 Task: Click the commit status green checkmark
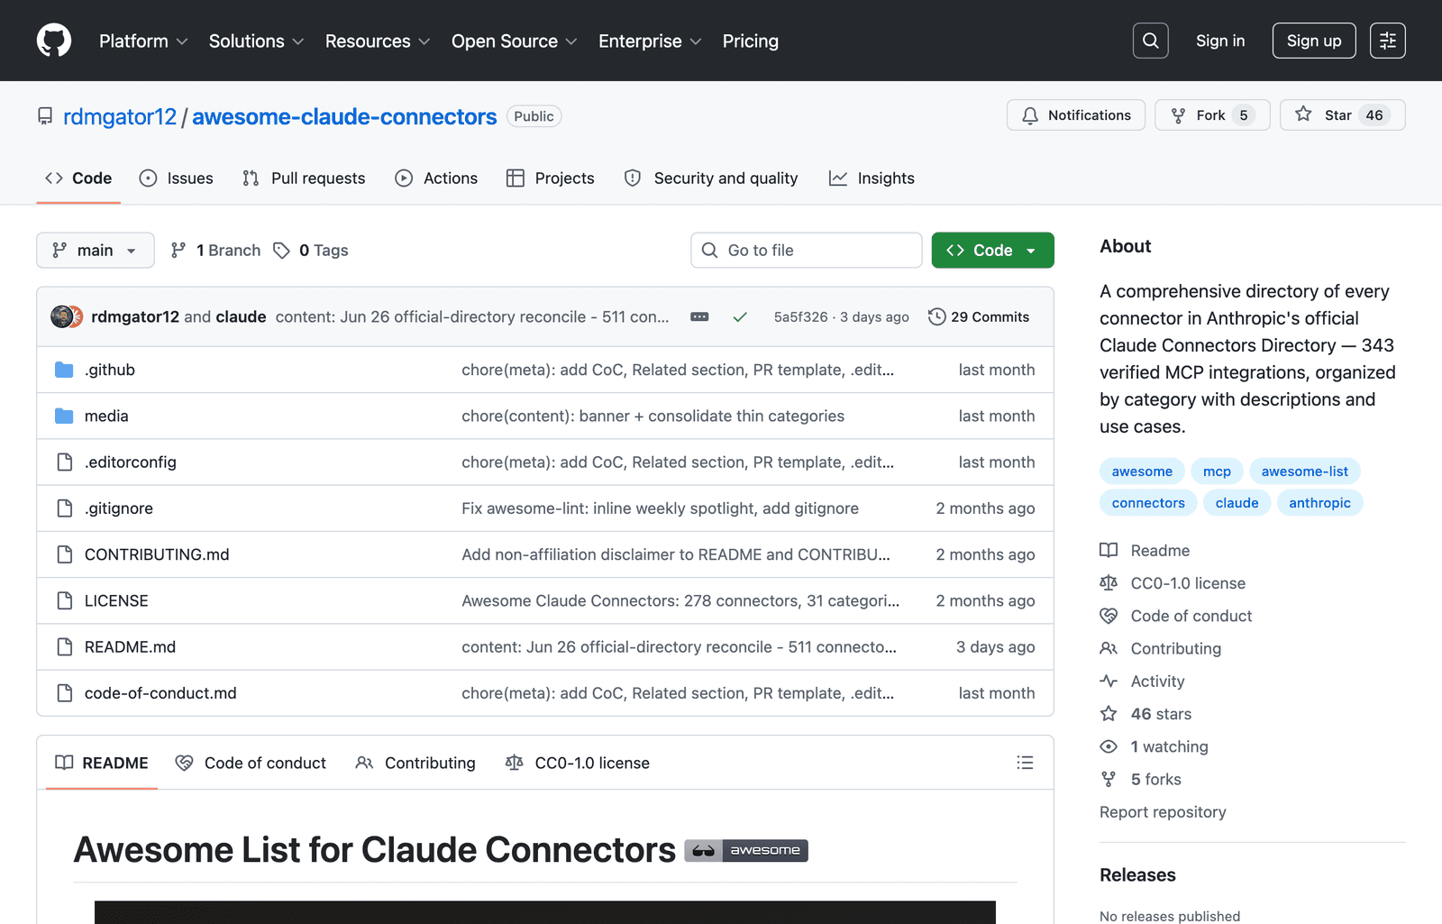[x=740, y=317]
